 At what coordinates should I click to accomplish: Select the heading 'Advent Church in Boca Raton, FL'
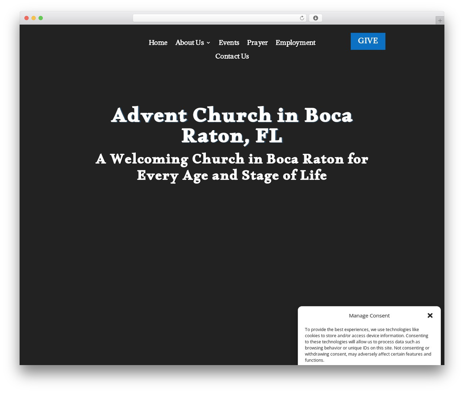(232, 125)
